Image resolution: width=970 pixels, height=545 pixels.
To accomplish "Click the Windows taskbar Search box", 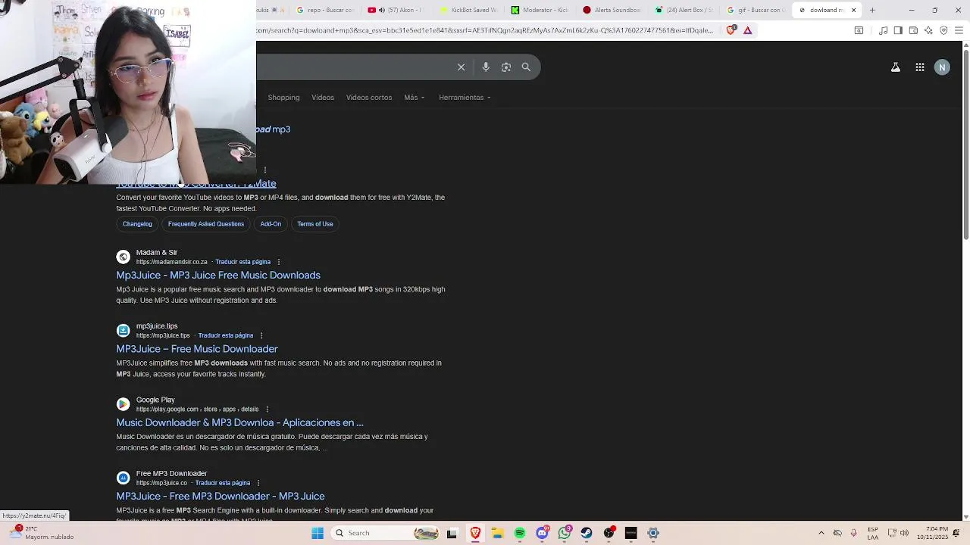I will tap(385, 533).
